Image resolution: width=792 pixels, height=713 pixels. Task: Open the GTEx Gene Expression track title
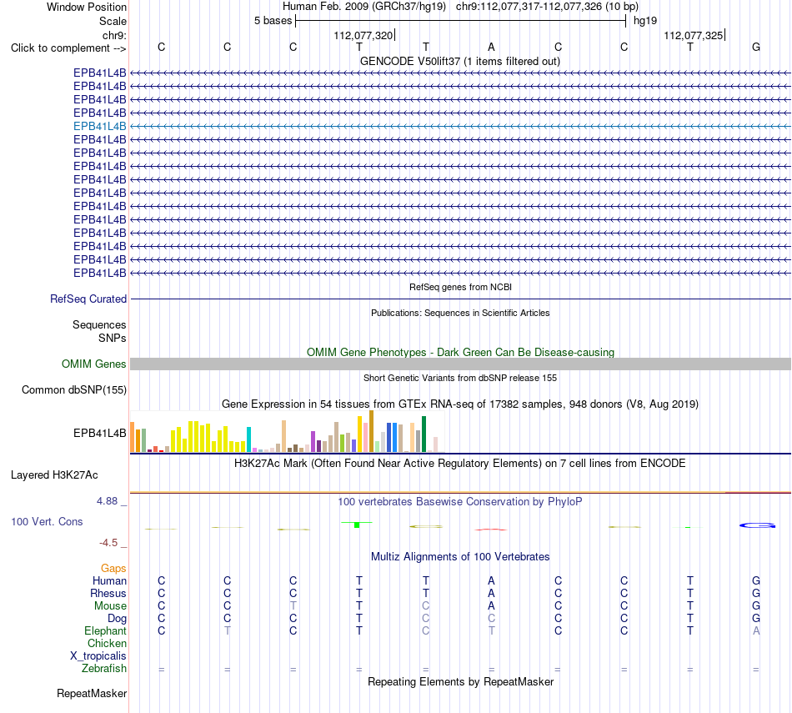(460, 404)
